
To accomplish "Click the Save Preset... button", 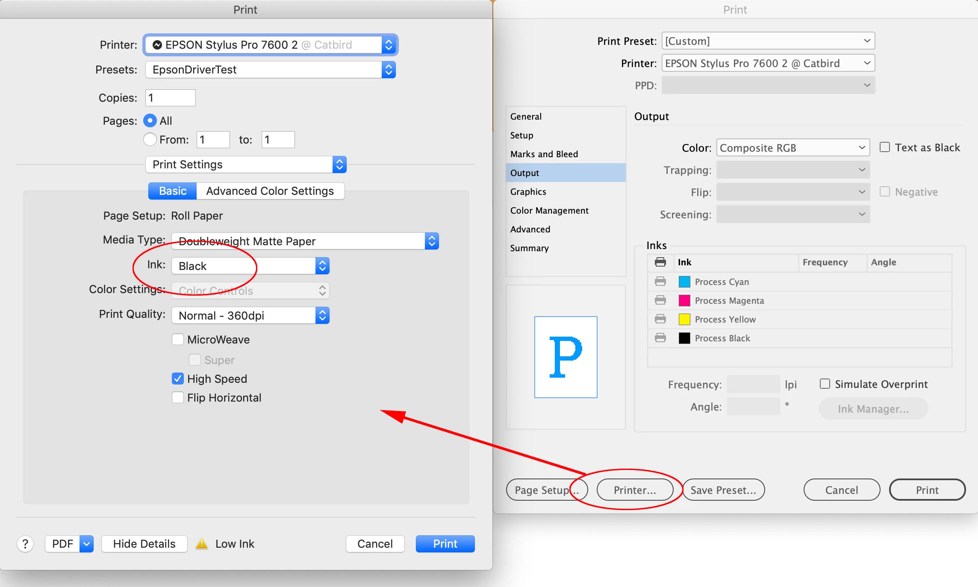I will (x=723, y=490).
